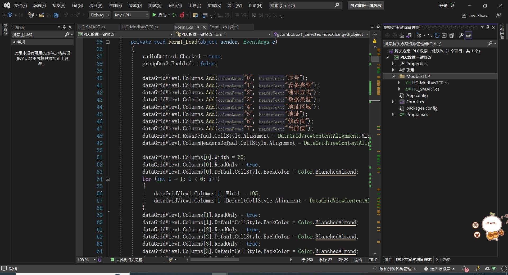Click the Hot Reload flame icon
The height and width of the screenshot is (275, 508).
(x=182, y=15)
